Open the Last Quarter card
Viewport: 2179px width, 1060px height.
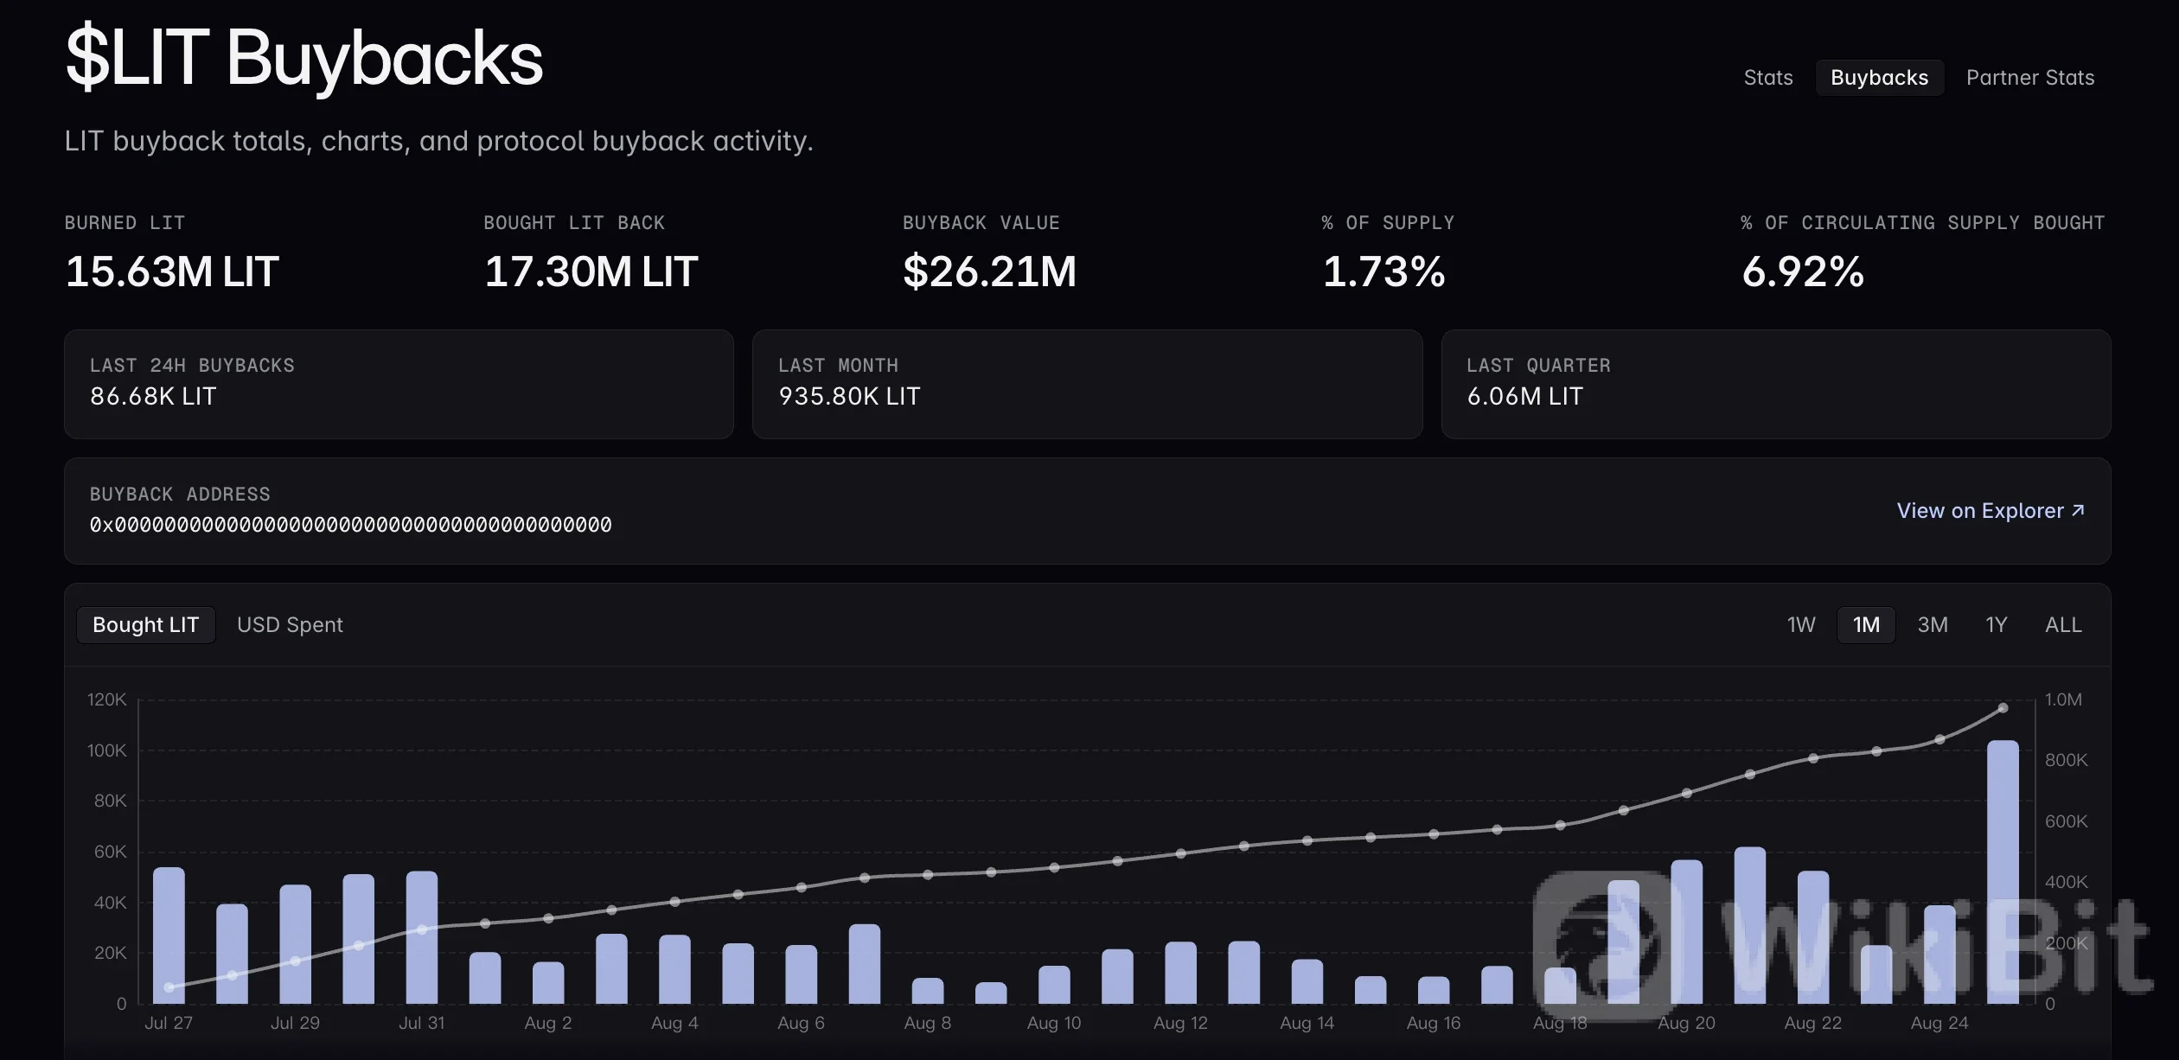click(1776, 384)
